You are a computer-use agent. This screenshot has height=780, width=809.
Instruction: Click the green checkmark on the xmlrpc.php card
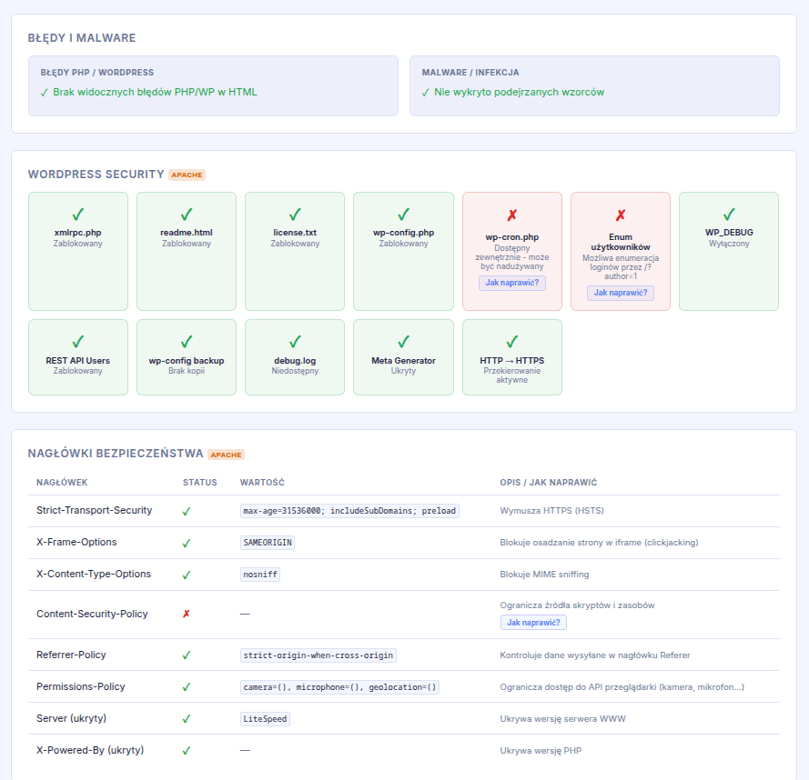point(78,215)
